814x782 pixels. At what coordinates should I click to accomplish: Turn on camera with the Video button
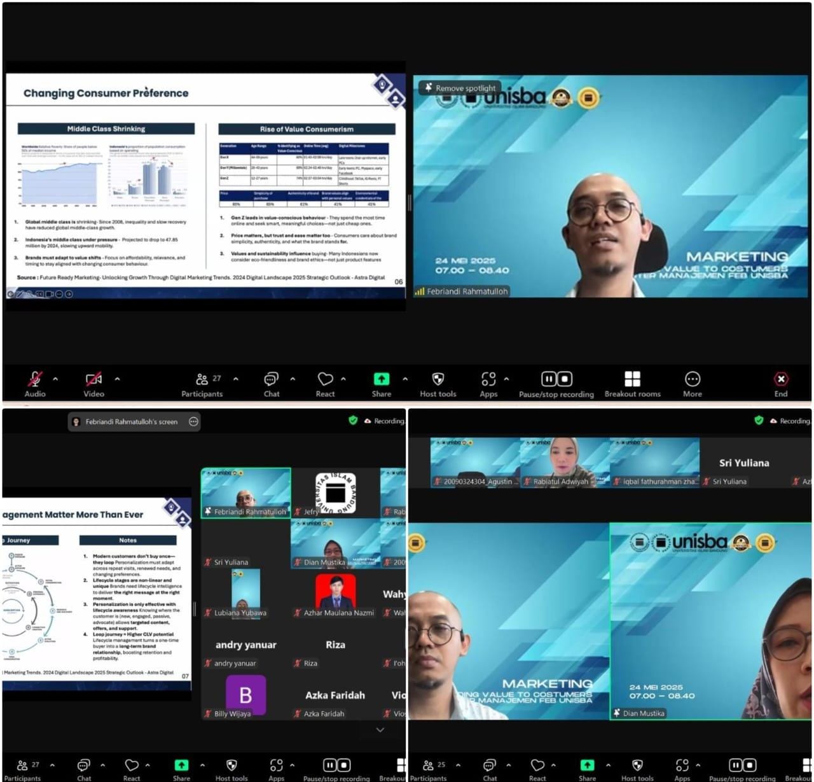[93, 380]
